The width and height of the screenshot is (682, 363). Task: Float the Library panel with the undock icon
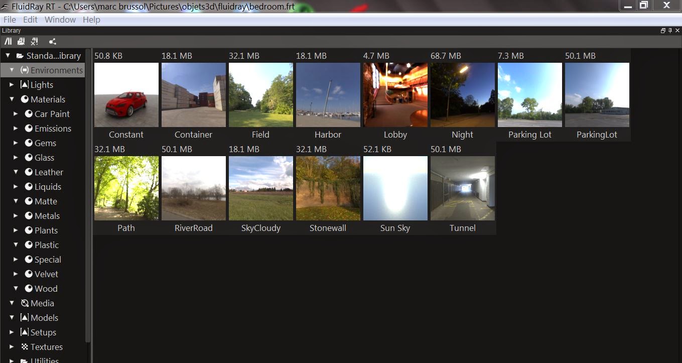(663, 31)
